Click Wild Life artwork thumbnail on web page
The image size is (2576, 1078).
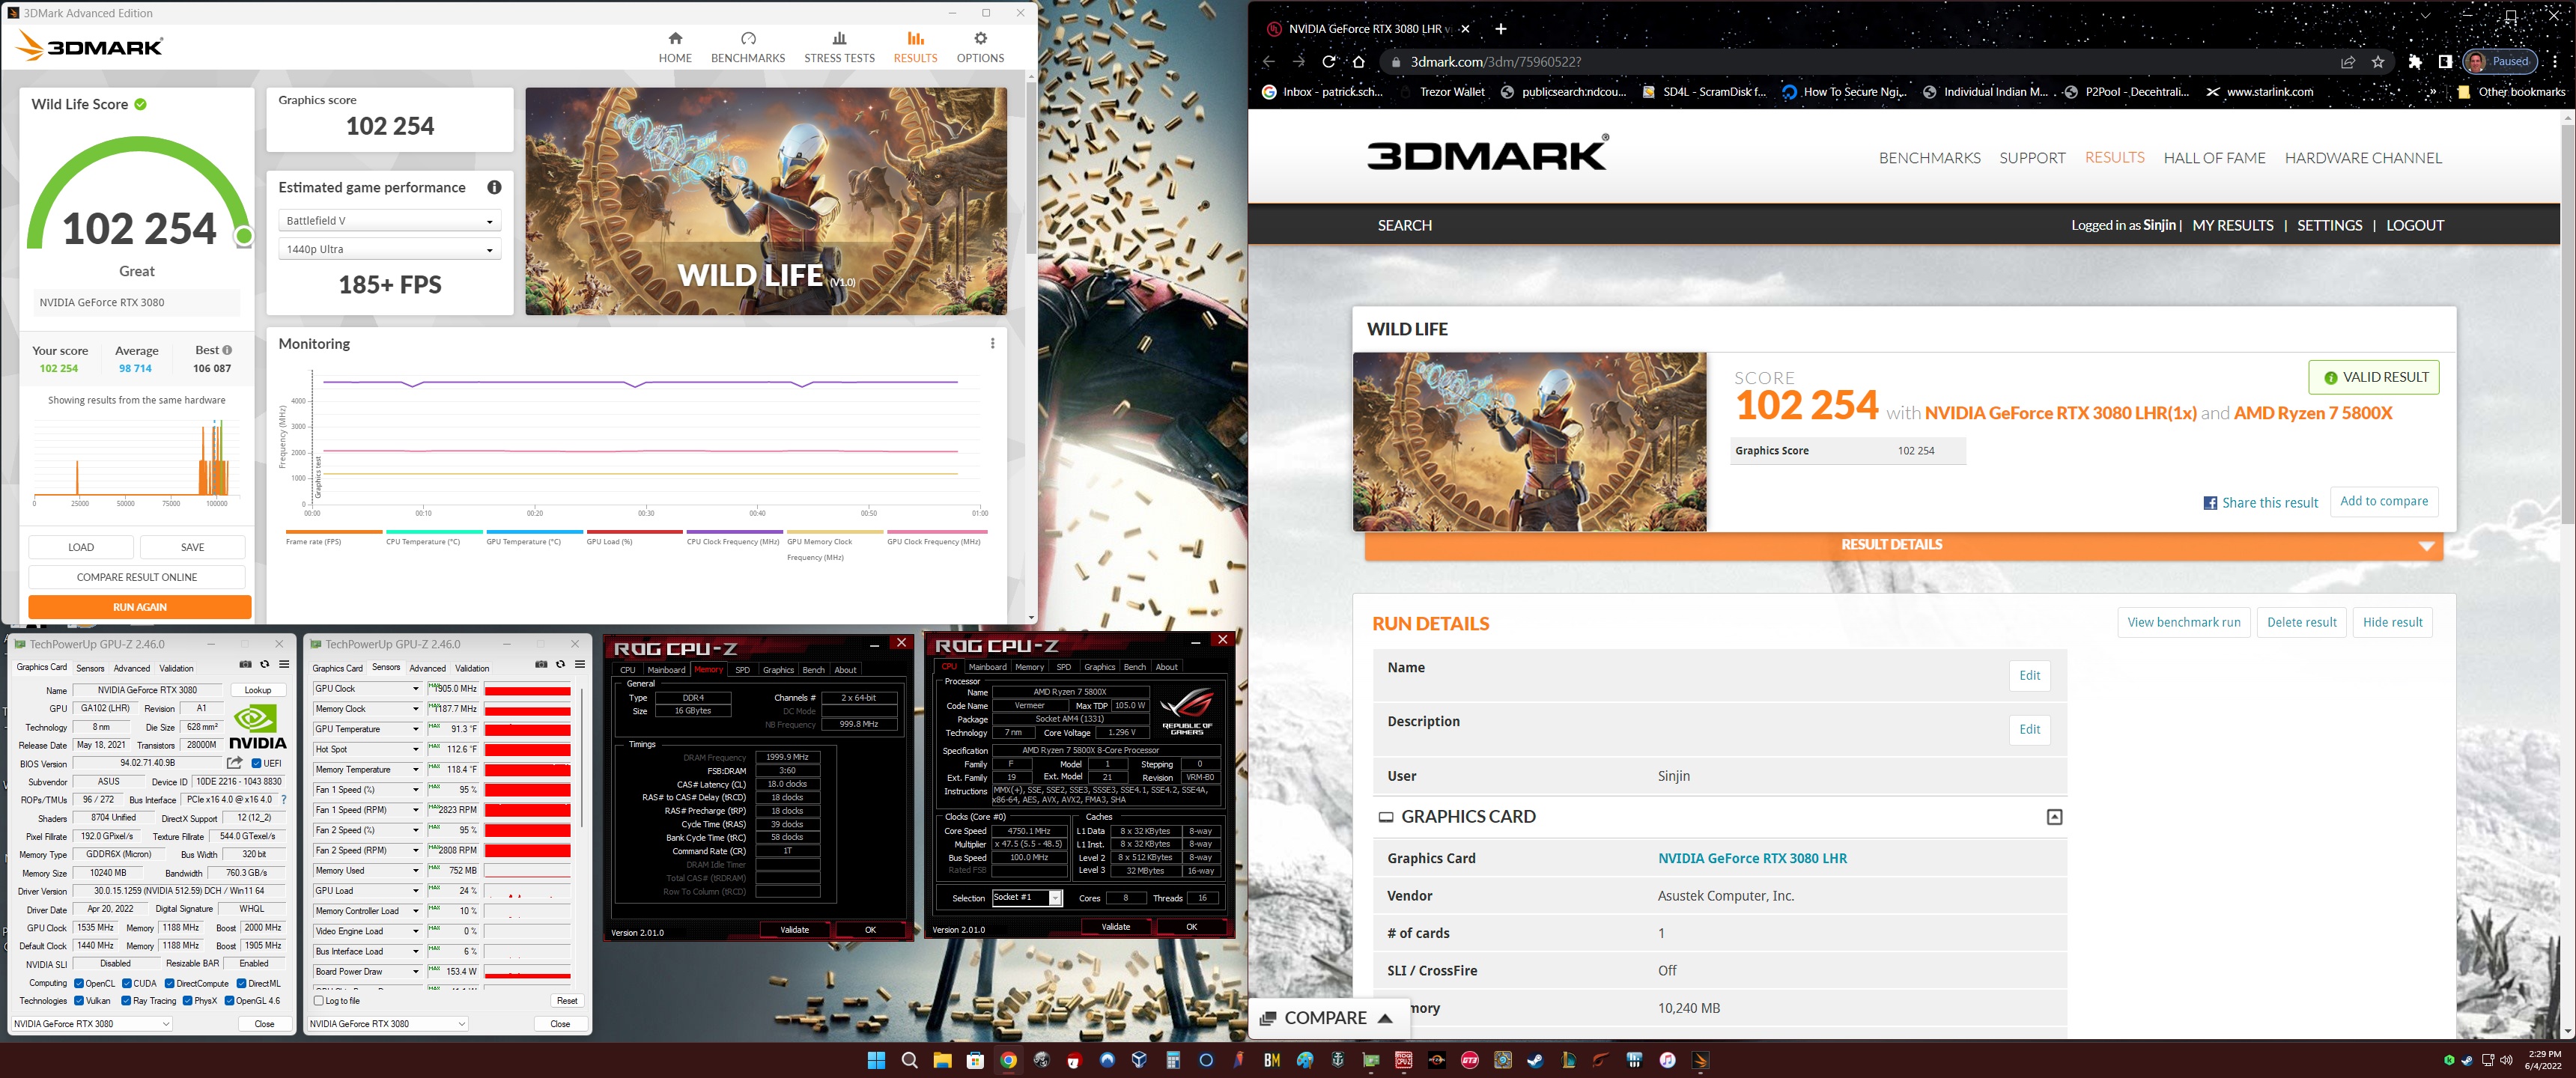click(x=1529, y=441)
